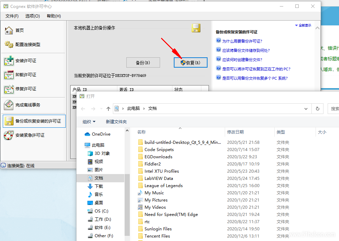Viewport: 339px width, 241px height.
Task: Open the link 是否可以用备份文件恢复多个 PC 系统?
Action: tap(255, 78)
